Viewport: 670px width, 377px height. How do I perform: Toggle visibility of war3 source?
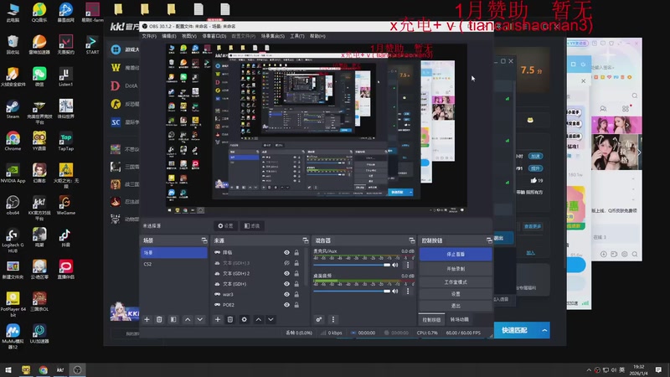pyautogui.click(x=286, y=295)
